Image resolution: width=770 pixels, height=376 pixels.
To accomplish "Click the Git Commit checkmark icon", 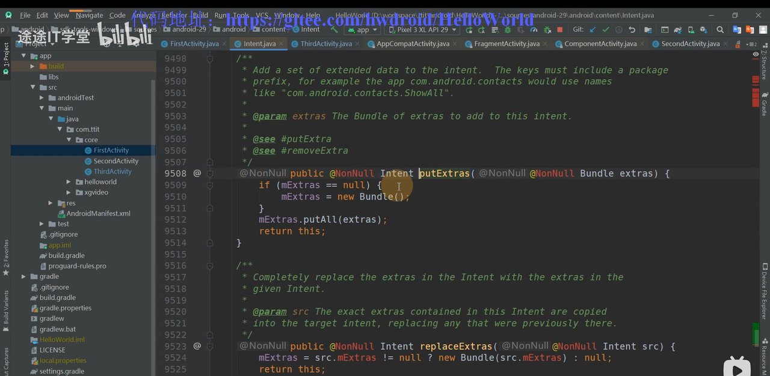I will 606,29.
